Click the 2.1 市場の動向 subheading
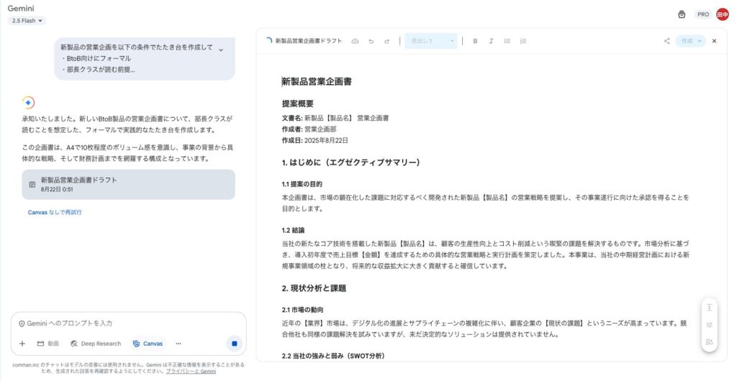 [302, 310]
